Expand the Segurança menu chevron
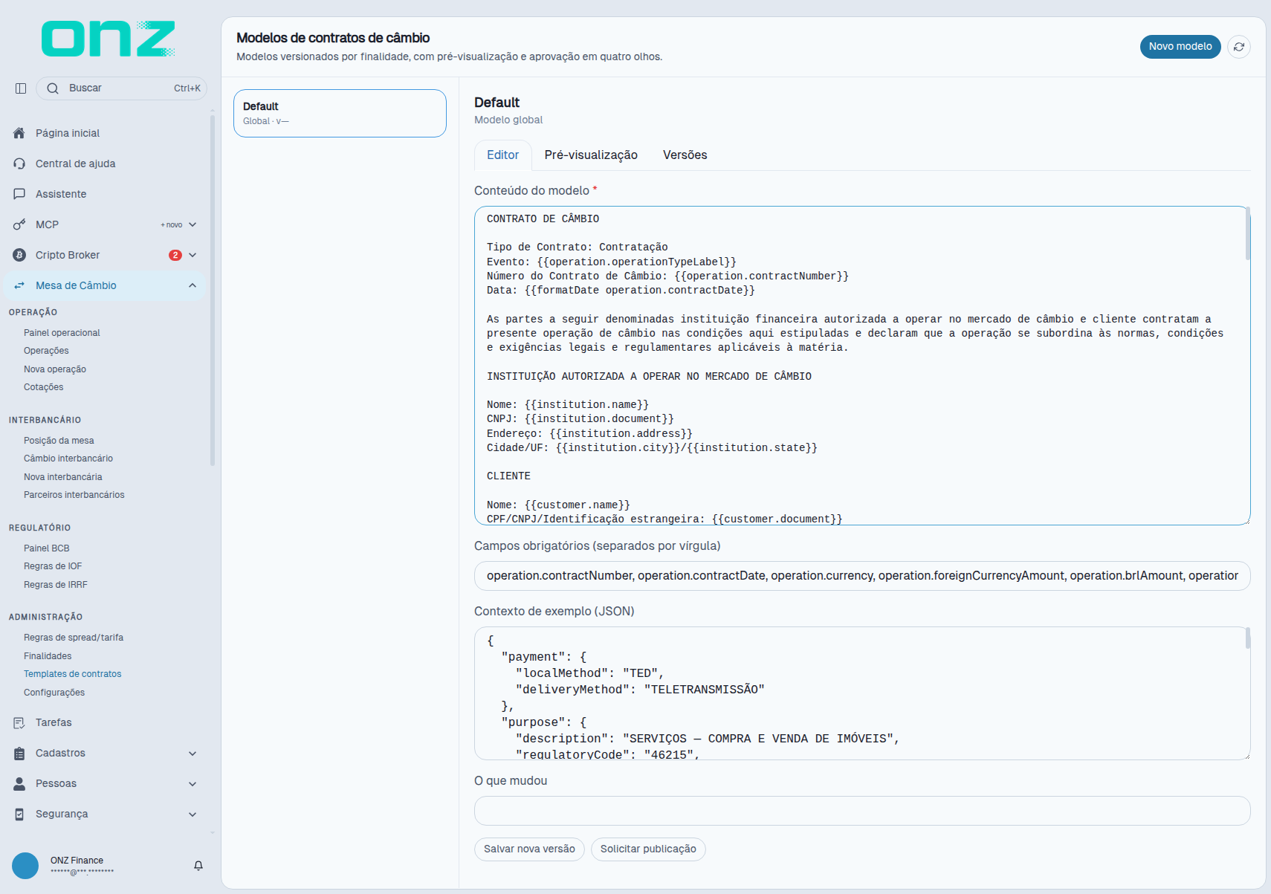1271x894 pixels. [193, 814]
